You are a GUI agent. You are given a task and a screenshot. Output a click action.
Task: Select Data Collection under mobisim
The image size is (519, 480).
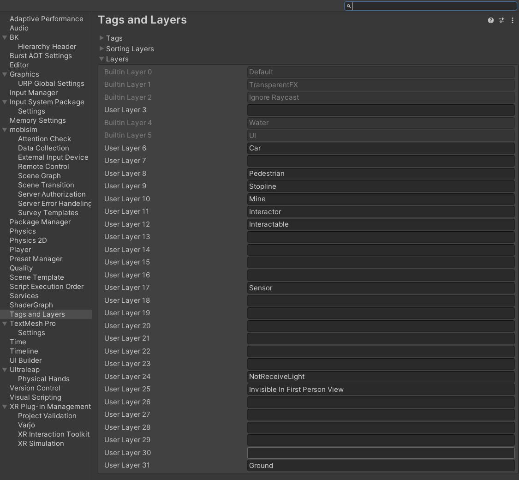click(43, 148)
